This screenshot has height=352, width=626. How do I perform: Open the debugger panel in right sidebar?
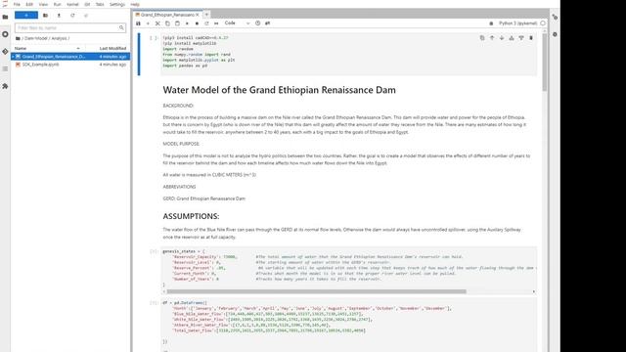point(555,35)
